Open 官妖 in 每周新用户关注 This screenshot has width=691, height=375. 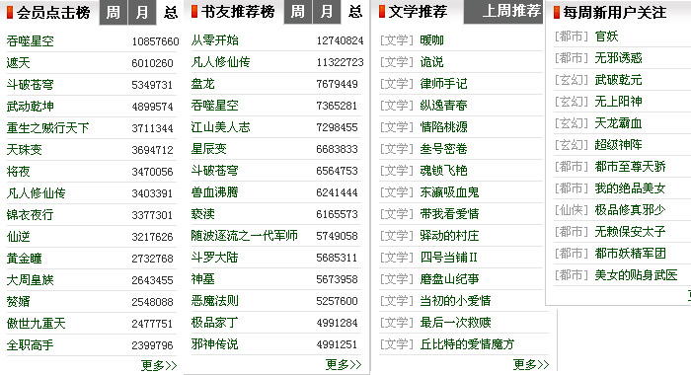click(x=607, y=37)
